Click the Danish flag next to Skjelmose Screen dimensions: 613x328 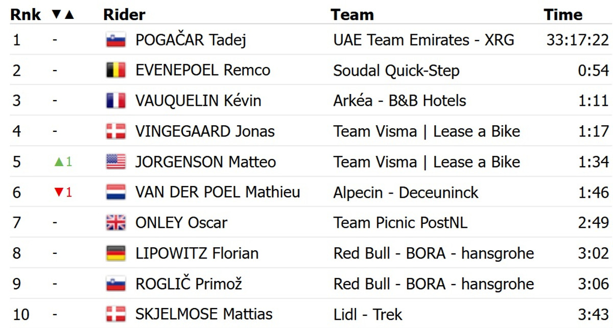(116, 314)
